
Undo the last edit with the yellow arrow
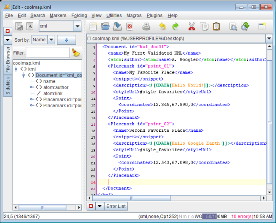coord(162,27)
